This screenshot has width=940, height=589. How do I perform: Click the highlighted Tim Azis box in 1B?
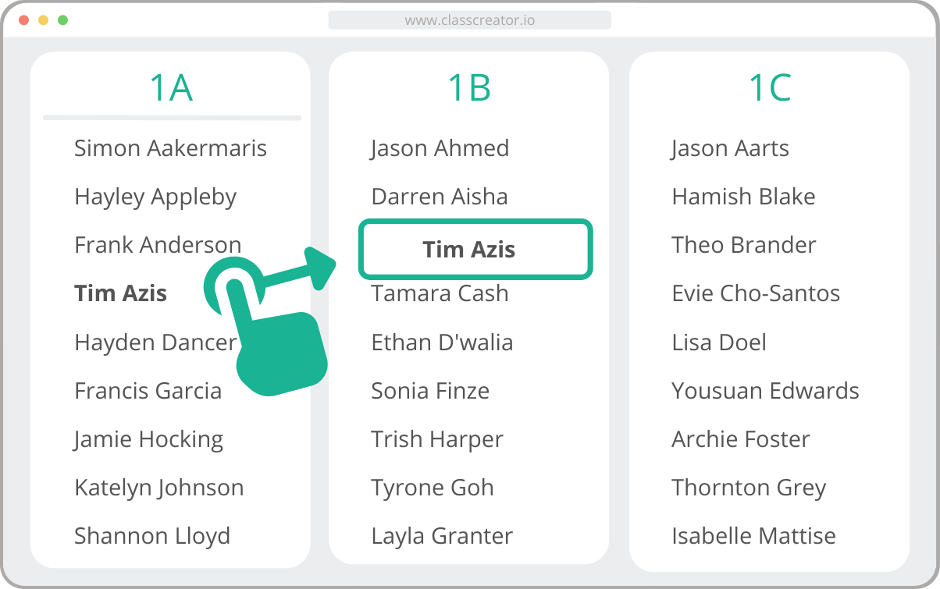pos(475,249)
